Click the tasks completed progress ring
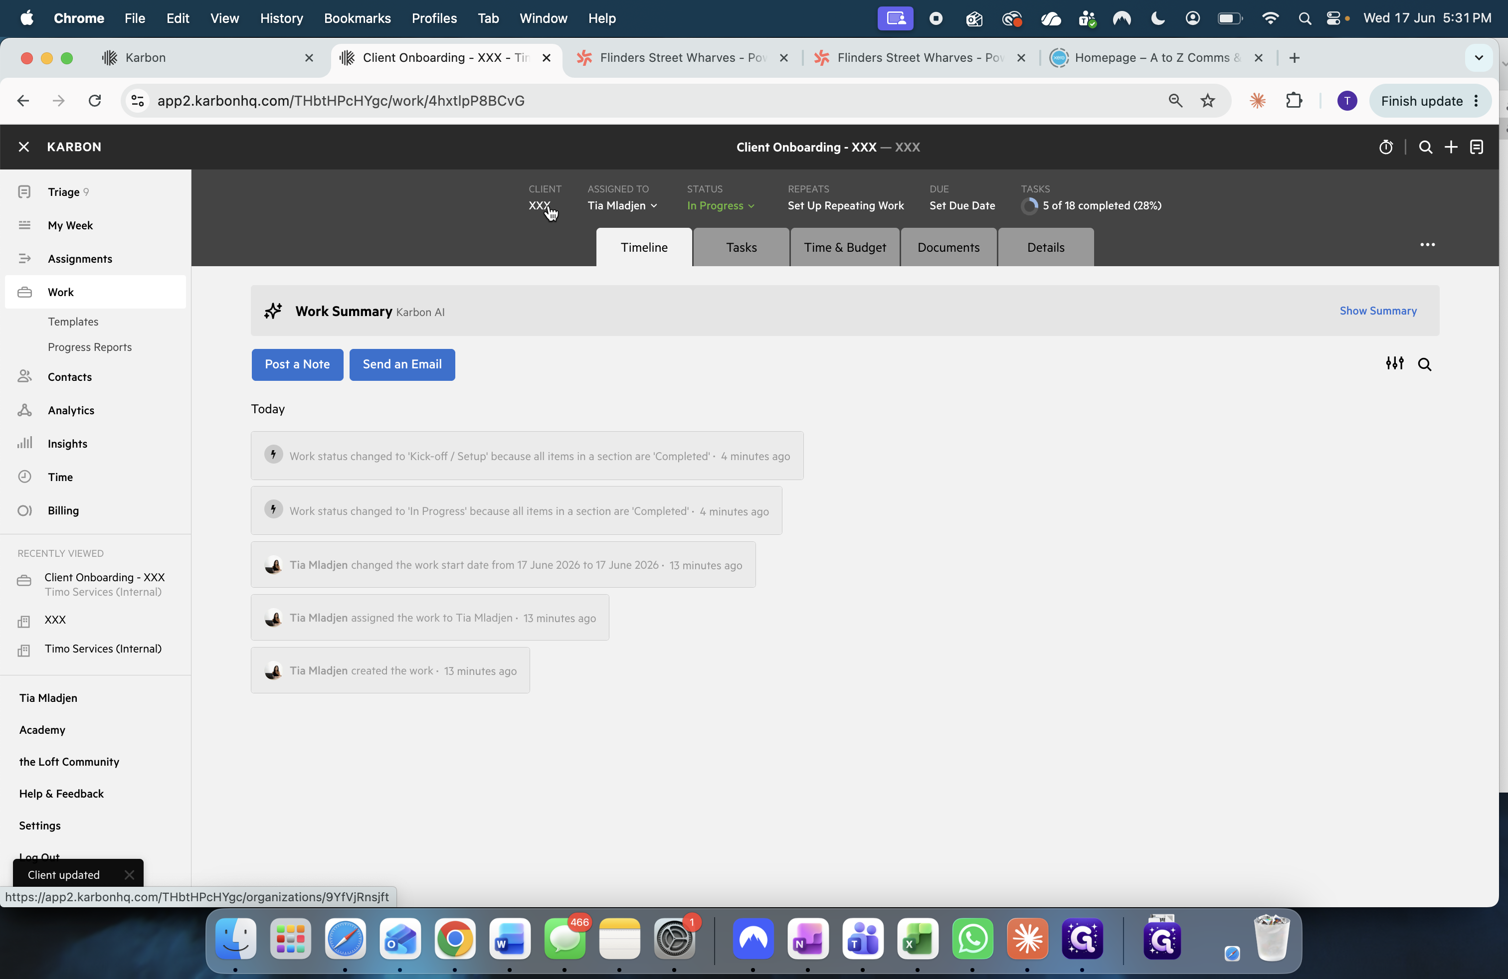Image resolution: width=1508 pixels, height=979 pixels. [1029, 205]
